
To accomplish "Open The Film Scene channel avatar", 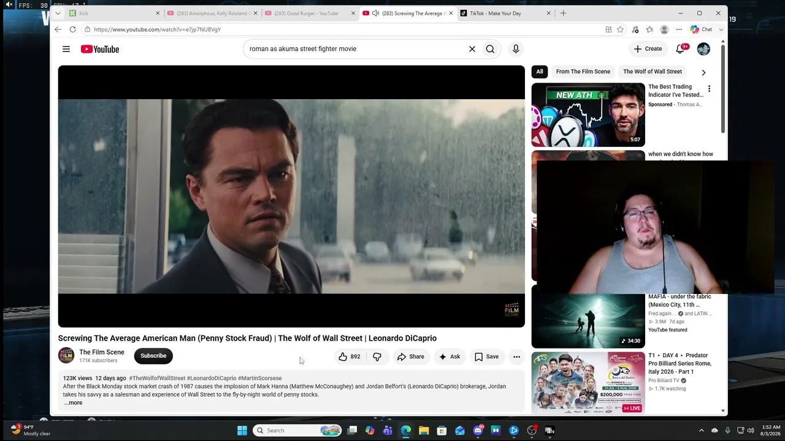I will [66, 356].
